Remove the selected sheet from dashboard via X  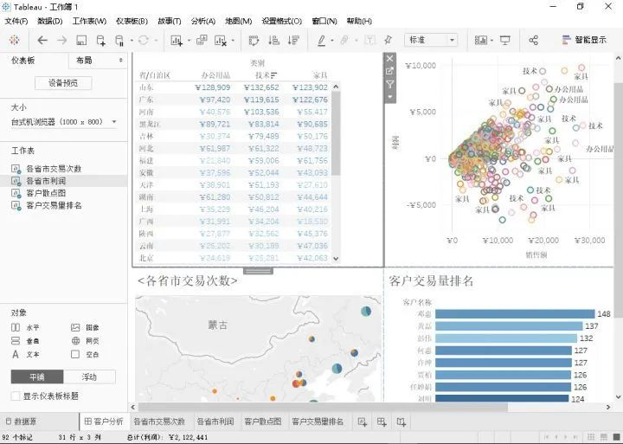click(x=389, y=59)
